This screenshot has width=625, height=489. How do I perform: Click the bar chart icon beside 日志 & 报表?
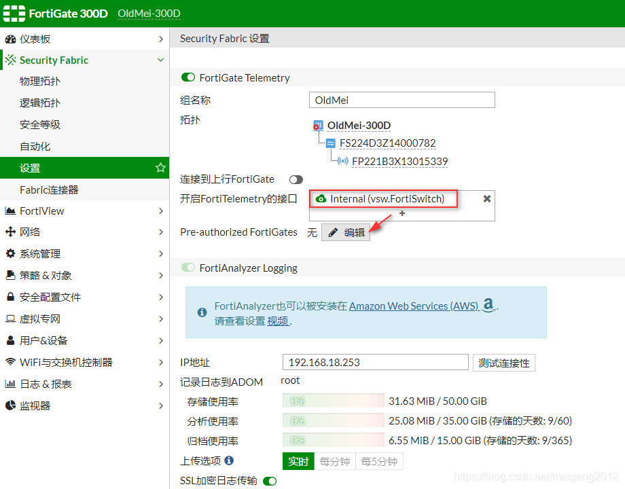10,384
